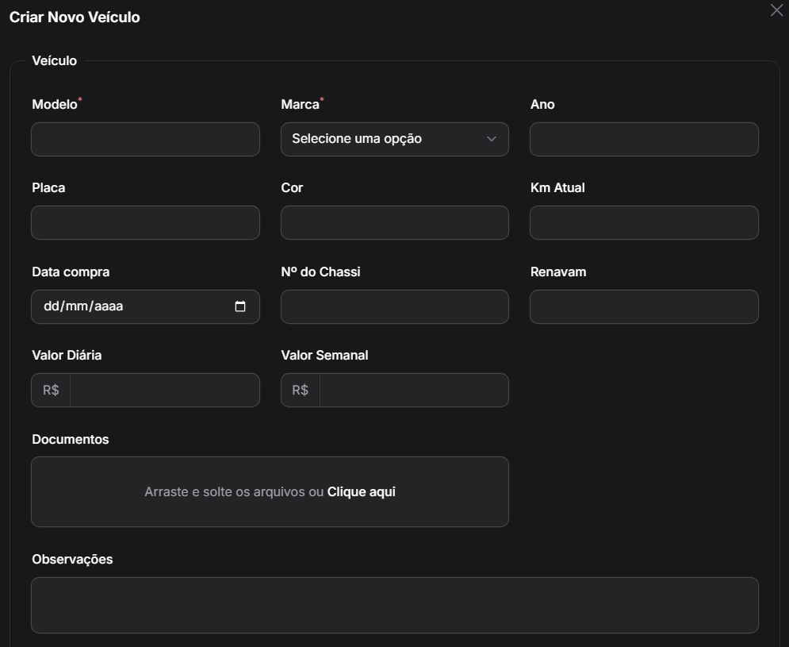
Task: Click the Valor Diária amount field
Action: click(165, 390)
